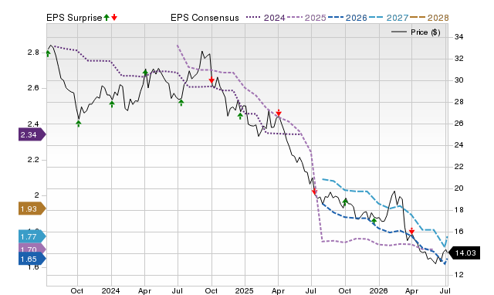Viewport: 494px width, 295px height.
Task: Click the light blue 1.77 value tag
Action: 32,236
